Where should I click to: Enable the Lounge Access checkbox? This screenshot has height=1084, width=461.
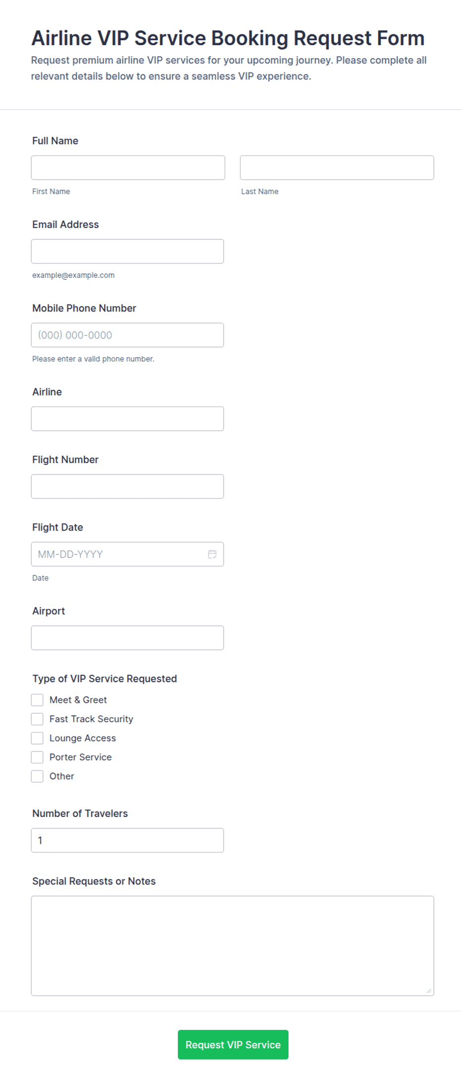[x=37, y=738]
